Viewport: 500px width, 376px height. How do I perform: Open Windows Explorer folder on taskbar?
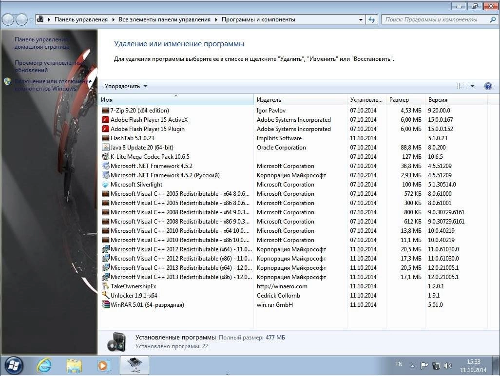tap(74, 365)
